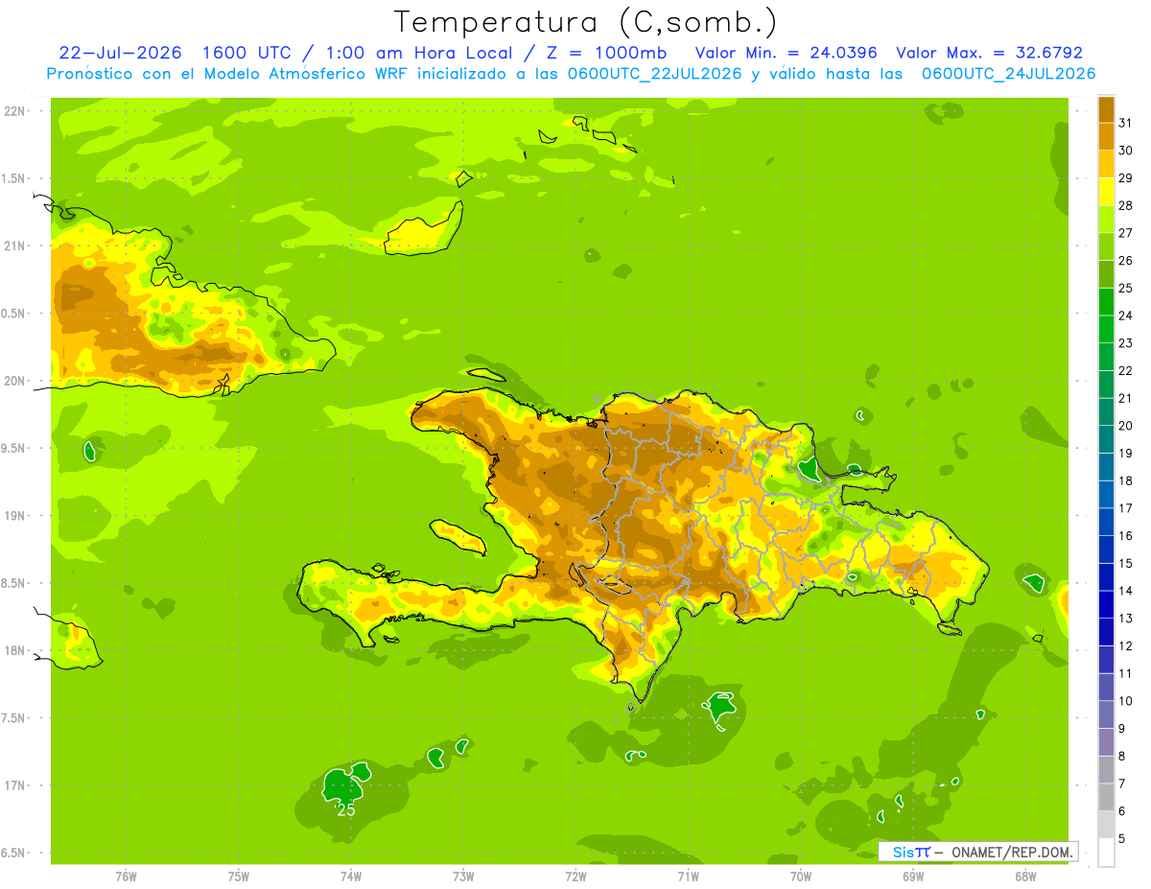This screenshot has width=1151, height=889.
Task: Click the "23" color scale label
Action: click(x=1126, y=343)
